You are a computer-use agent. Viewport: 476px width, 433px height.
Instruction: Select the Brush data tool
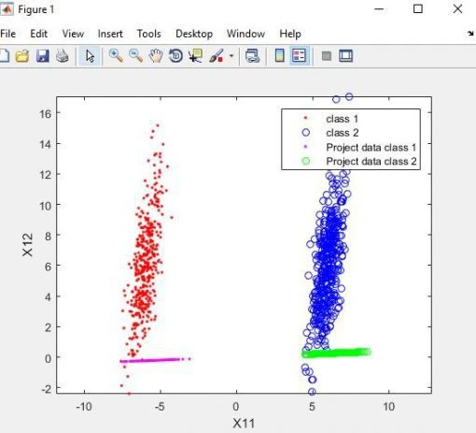click(x=217, y=56)
